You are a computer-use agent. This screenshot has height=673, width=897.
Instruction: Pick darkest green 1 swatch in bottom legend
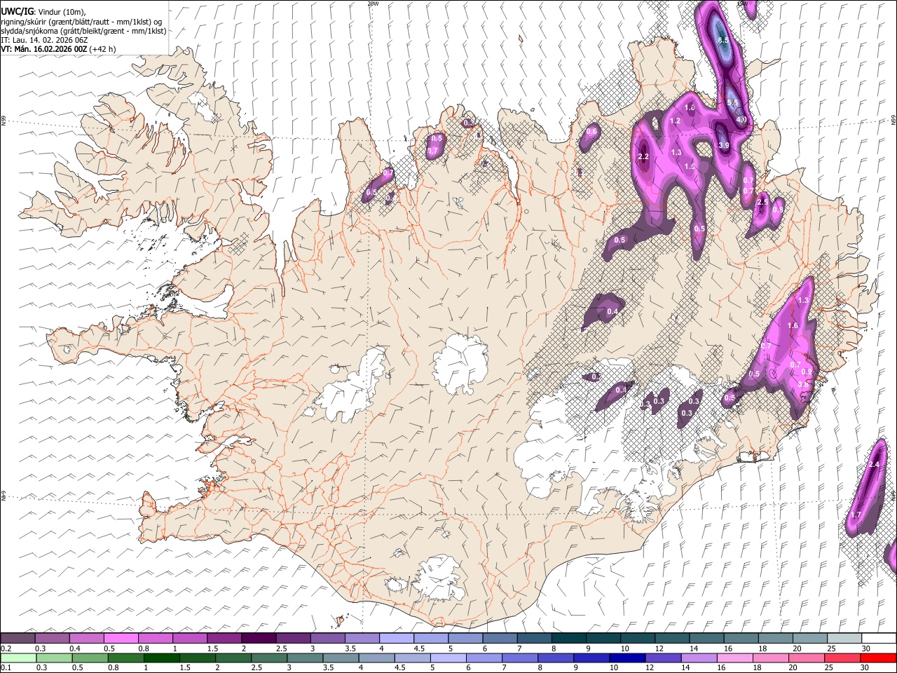point(161,658)
